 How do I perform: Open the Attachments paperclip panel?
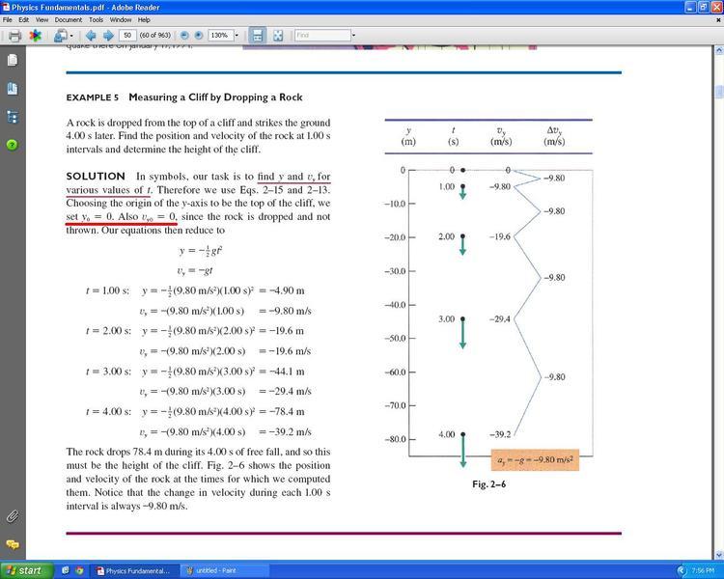pyautogui.click(x=12, y=516)
